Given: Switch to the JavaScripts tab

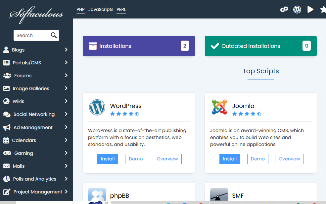Looking at the screenshot, I should (x=101, y=10).
